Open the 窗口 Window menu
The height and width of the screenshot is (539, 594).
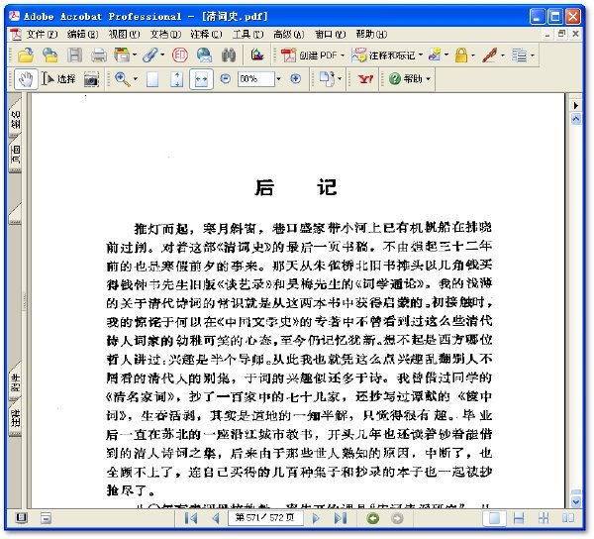pyautogui.click(x=330, y=35)
